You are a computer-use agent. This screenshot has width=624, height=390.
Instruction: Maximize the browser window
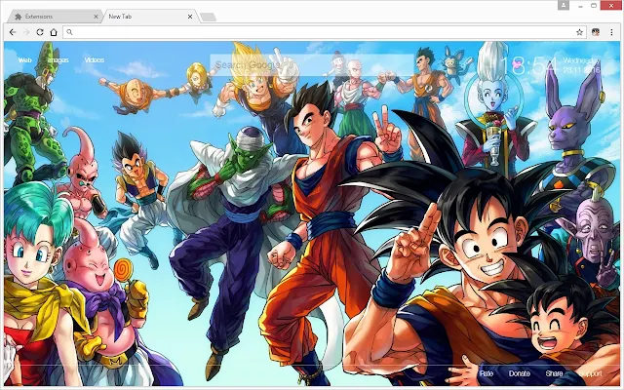point(594,6)
